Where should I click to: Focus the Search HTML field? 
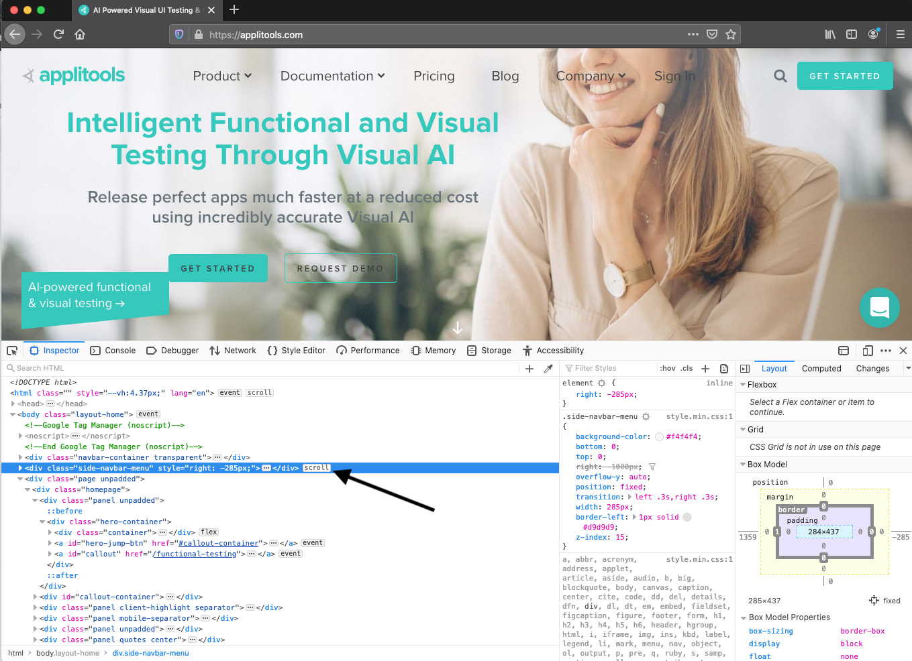[262, 369]
